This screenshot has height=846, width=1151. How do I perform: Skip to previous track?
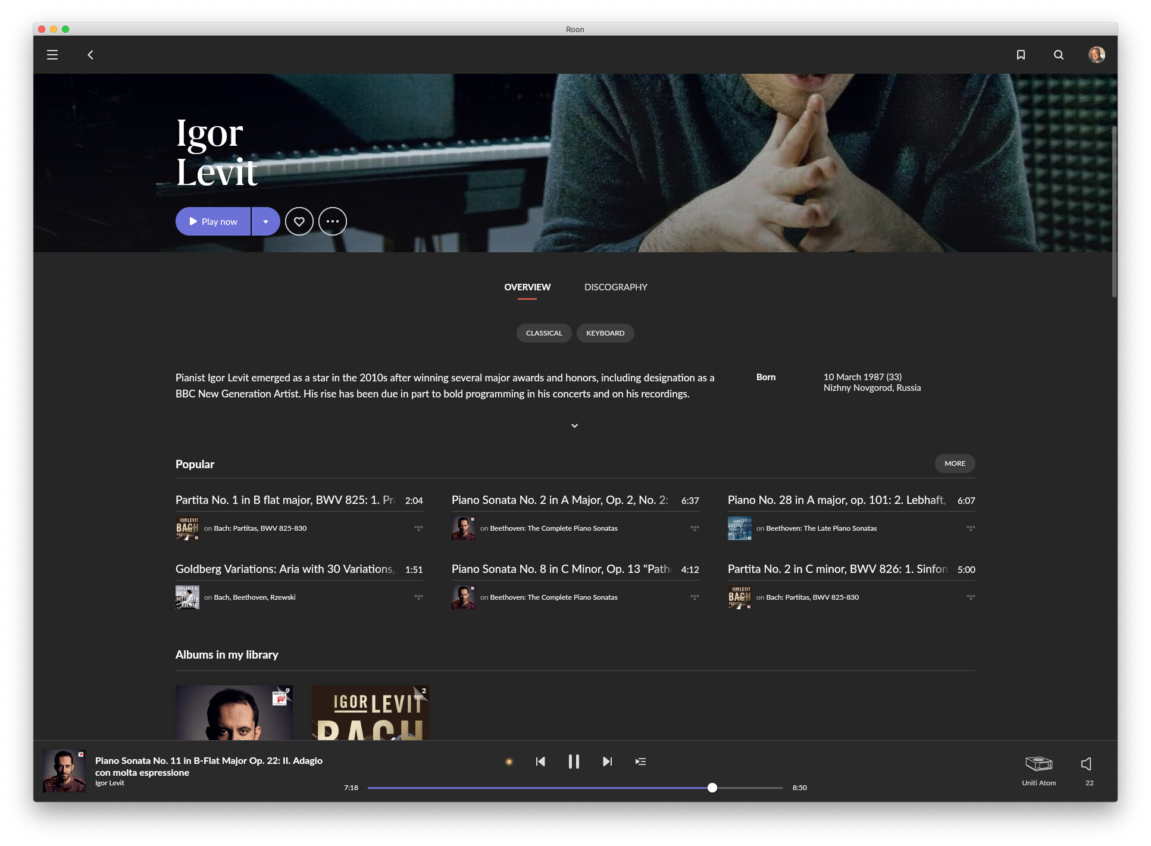(x=540, y=762)
